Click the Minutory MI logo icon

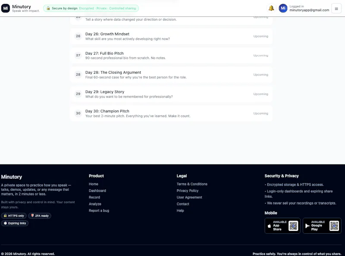click(x=6, y=8)
